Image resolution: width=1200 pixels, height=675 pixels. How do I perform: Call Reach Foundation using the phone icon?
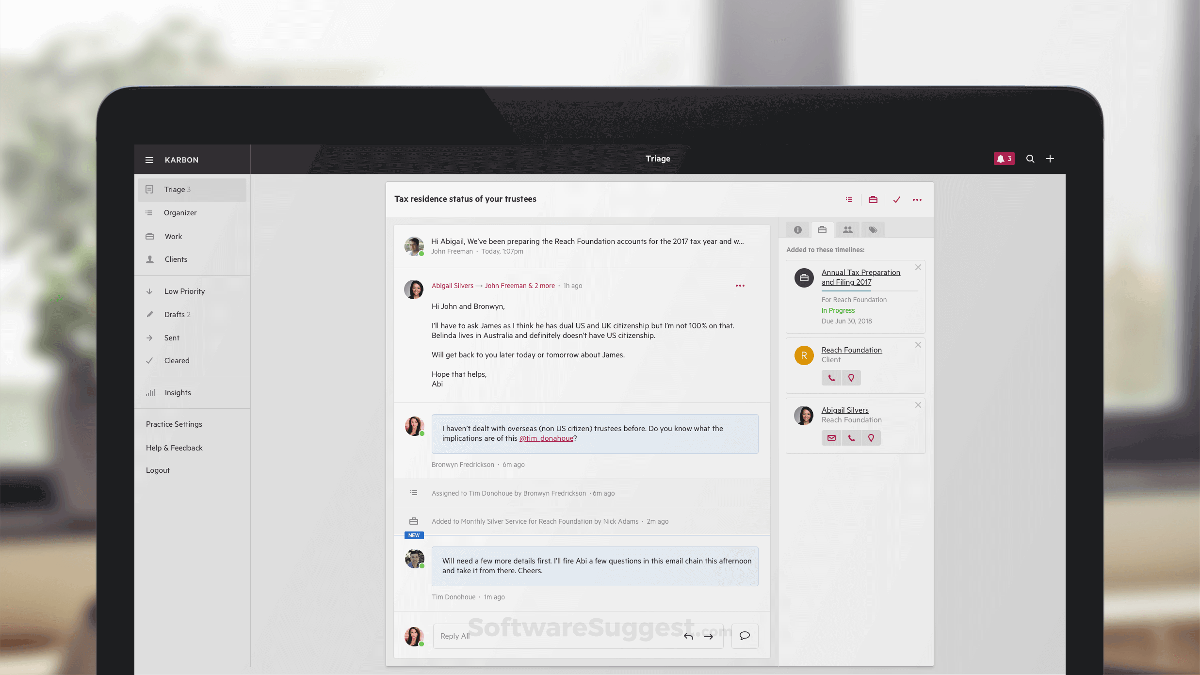831,378
